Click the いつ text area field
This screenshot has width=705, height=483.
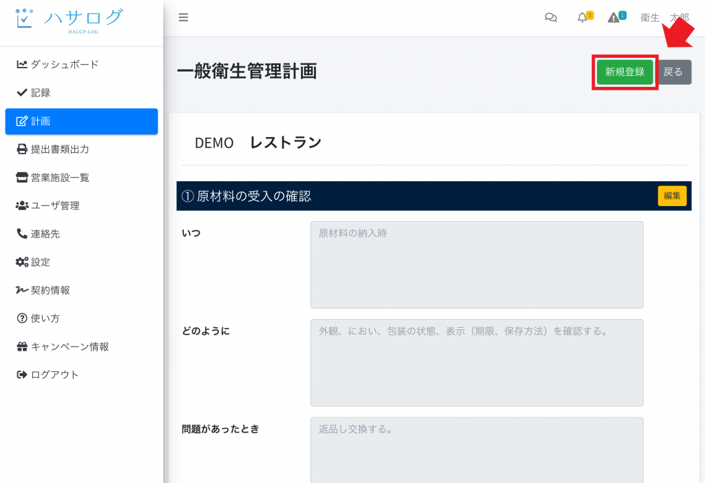point(476,265)
